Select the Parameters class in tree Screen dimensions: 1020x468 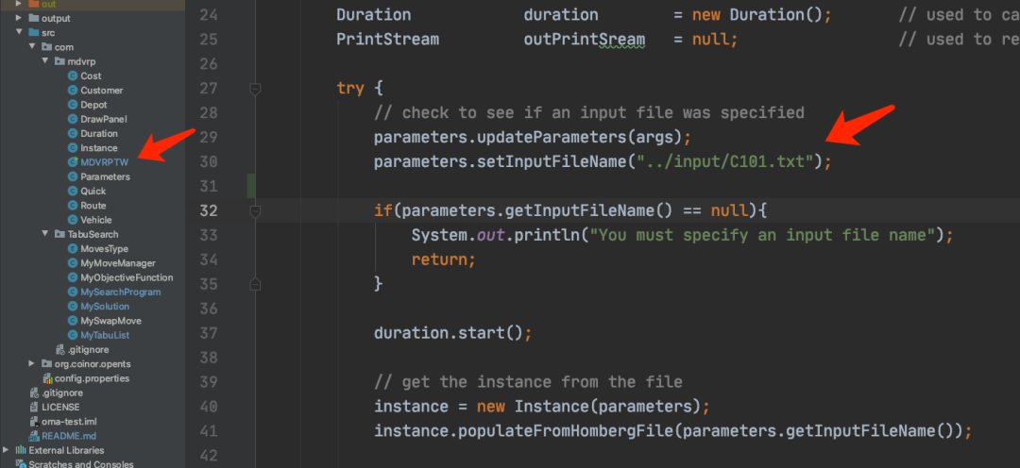point(105,176)
